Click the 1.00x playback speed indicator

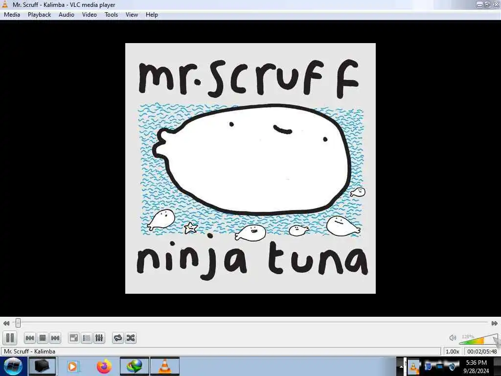[x=453, y=352]
